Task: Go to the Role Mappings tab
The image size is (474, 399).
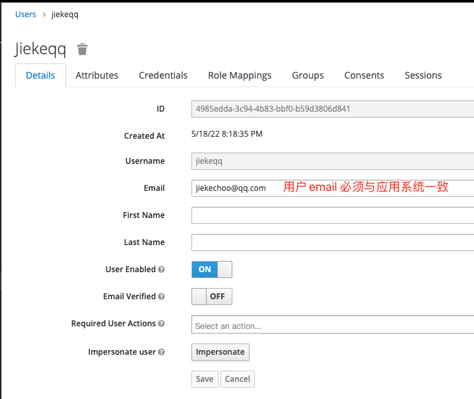Action: coord(240,75)
